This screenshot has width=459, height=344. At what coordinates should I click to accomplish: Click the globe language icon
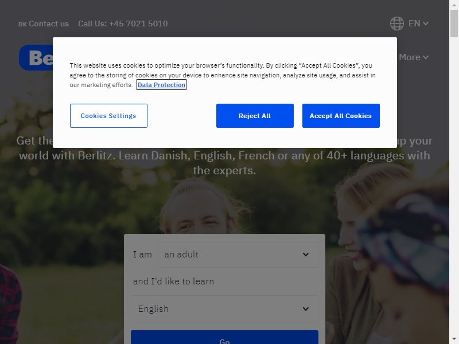(x=397, y=24)
